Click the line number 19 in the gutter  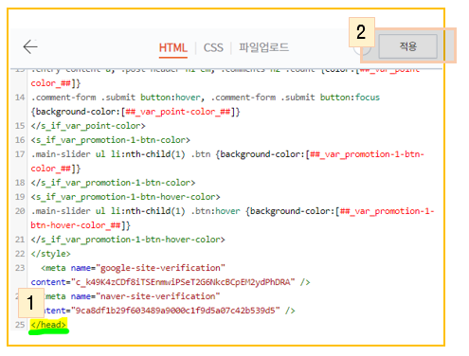[20, 197]
